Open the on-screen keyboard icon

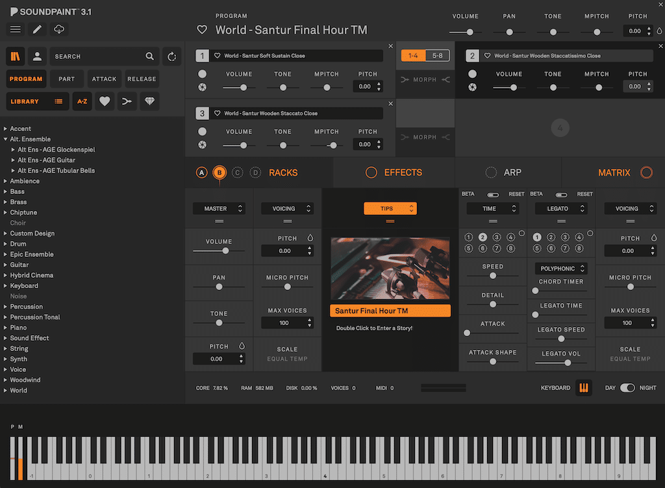coord(584,387)
